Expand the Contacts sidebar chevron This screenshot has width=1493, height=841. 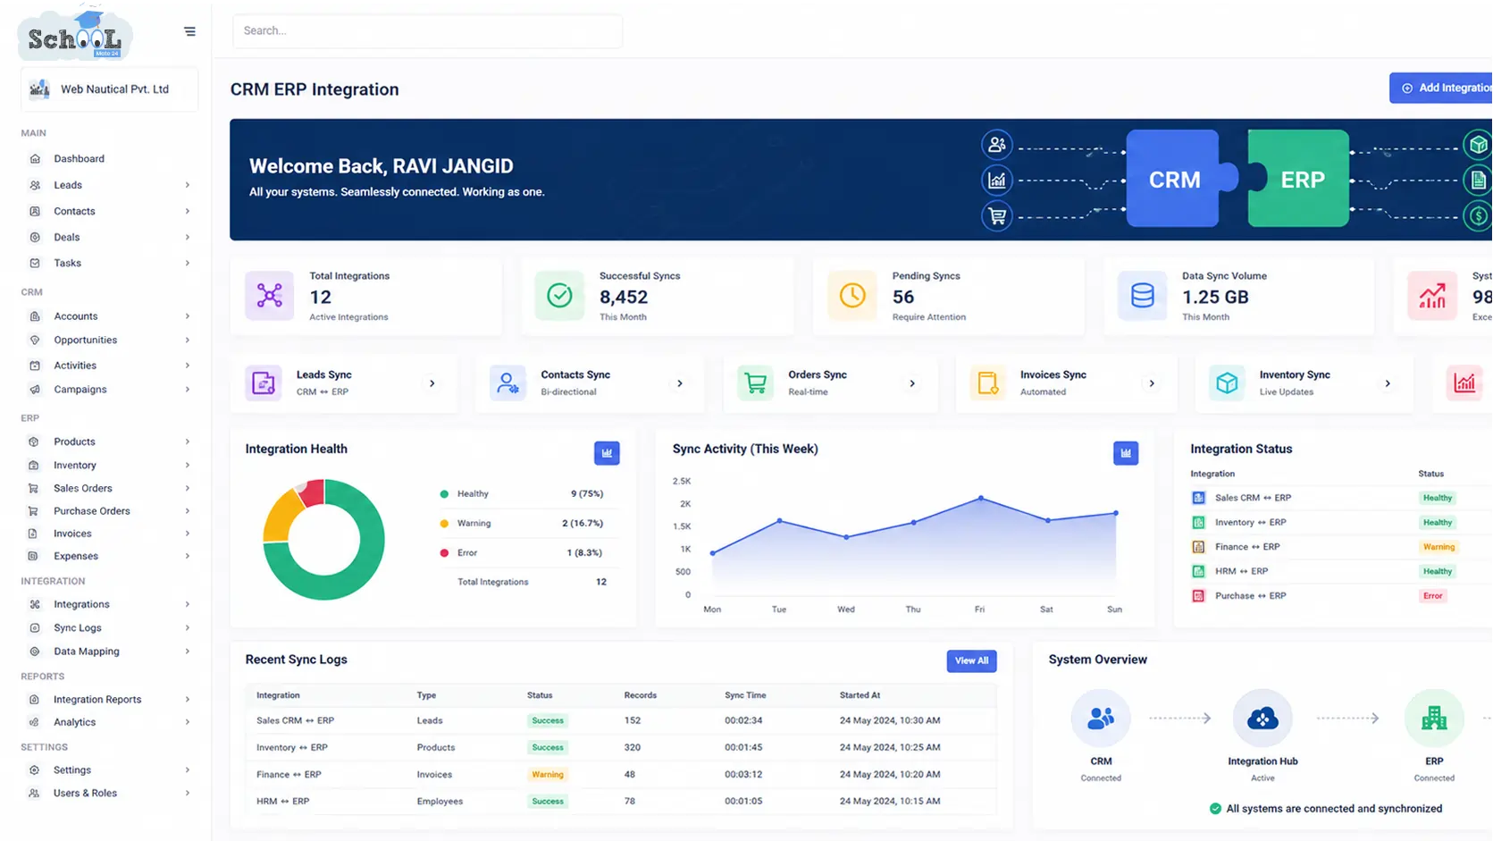pyautogui.click(x=188, y=212)
